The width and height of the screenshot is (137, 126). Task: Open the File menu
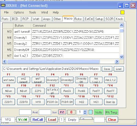tap(7, 12)
